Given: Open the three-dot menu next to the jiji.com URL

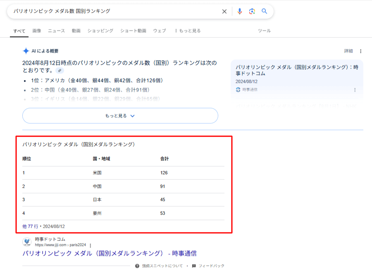Looking at the screenshot, I should (x=91, y=245).
